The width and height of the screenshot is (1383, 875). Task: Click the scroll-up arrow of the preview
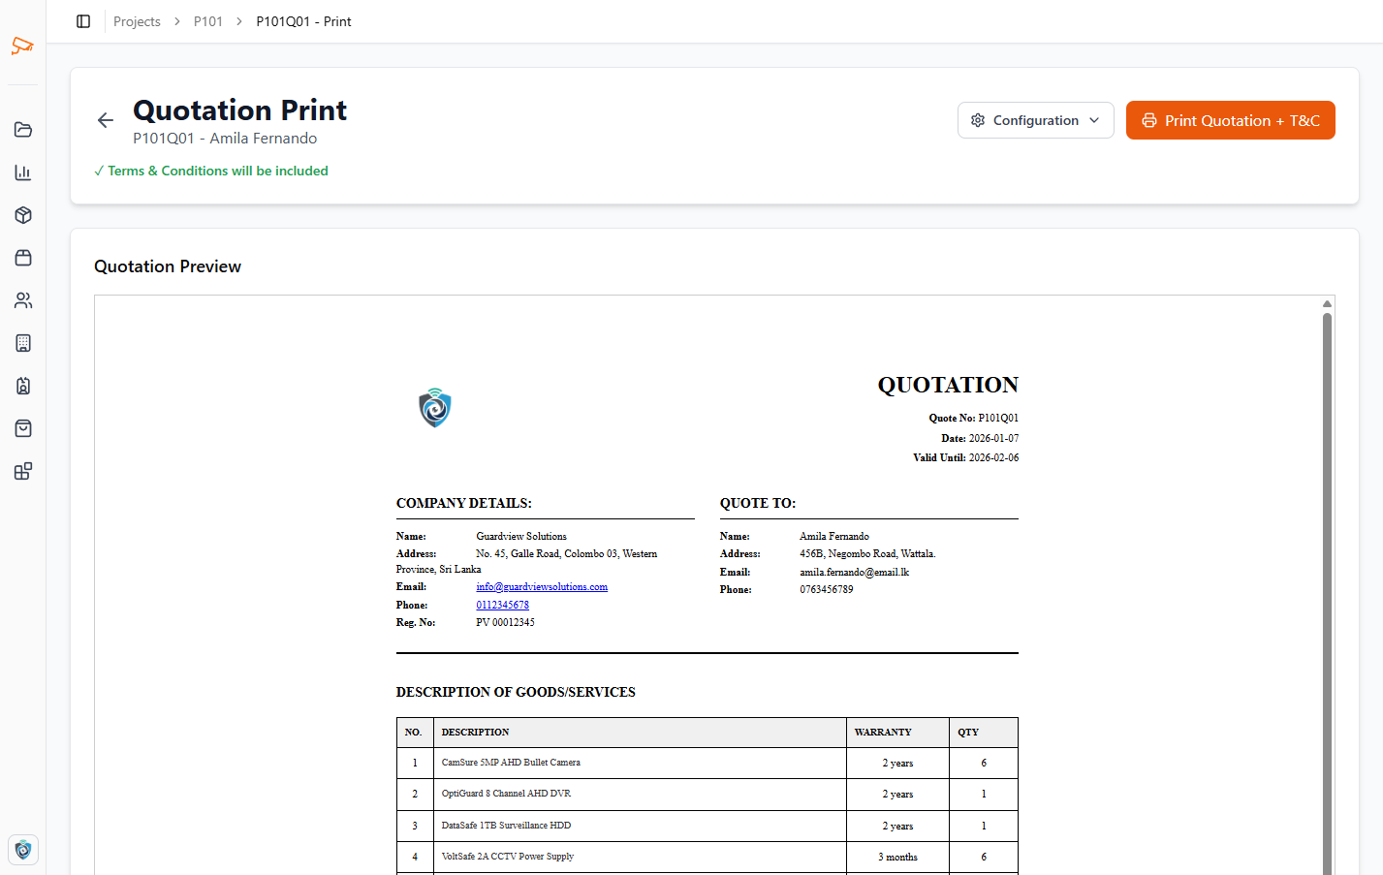1327,304
